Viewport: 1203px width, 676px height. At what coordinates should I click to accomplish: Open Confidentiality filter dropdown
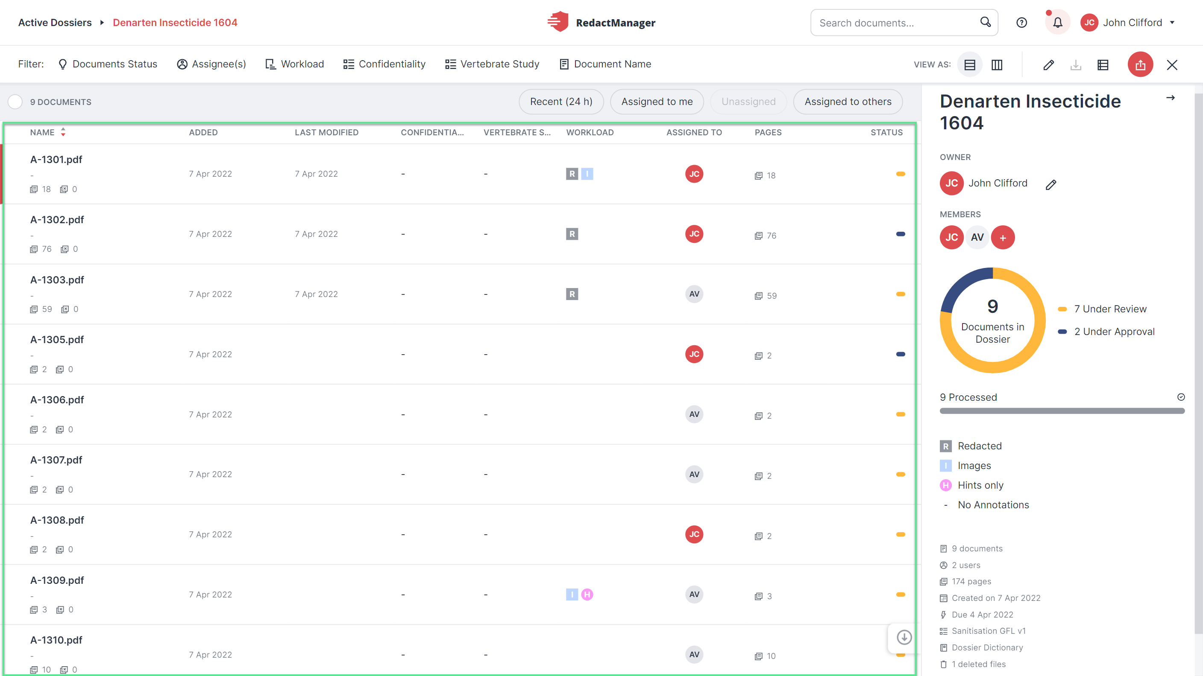[x=384, y=64]
